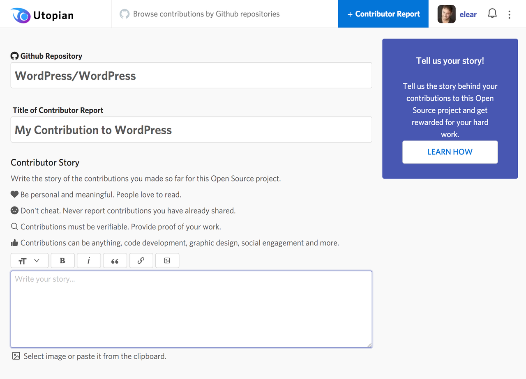
Task: Click the Utopian logo icon
Action: [21, 15]
